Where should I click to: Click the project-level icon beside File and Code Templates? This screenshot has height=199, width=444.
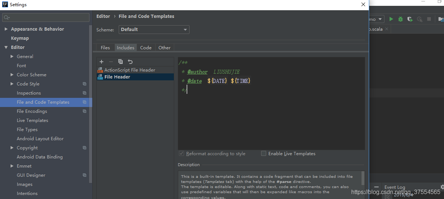point(85,102)
